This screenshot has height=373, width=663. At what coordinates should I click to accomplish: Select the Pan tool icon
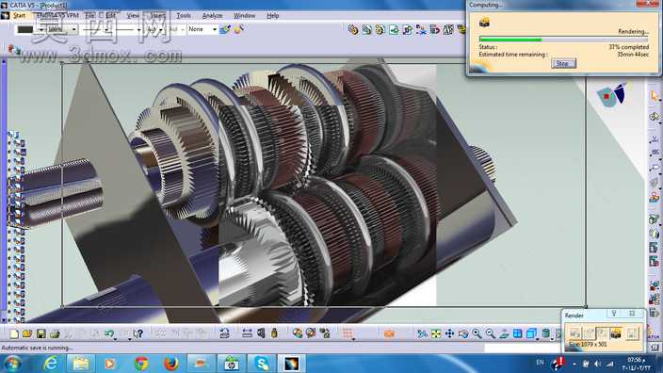tap(449, 333)
